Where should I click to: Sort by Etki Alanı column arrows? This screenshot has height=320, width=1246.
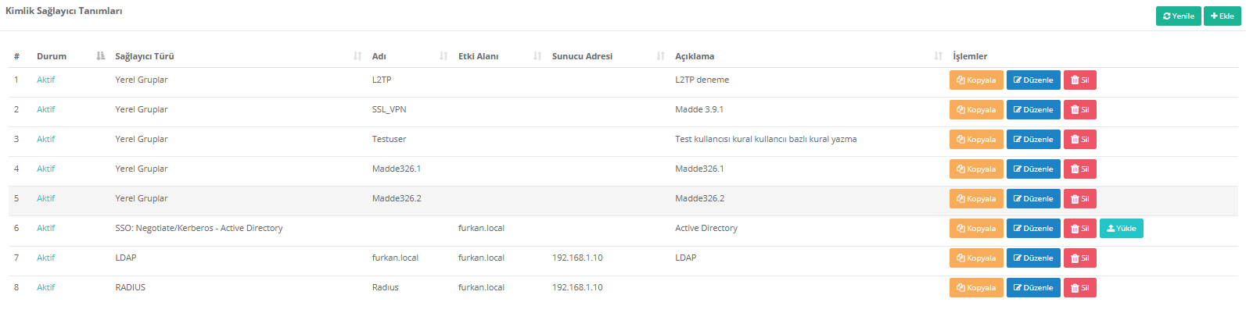[x=537, y=56]
